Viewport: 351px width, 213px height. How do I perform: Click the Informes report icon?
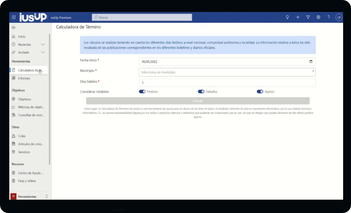click(14, 78)
